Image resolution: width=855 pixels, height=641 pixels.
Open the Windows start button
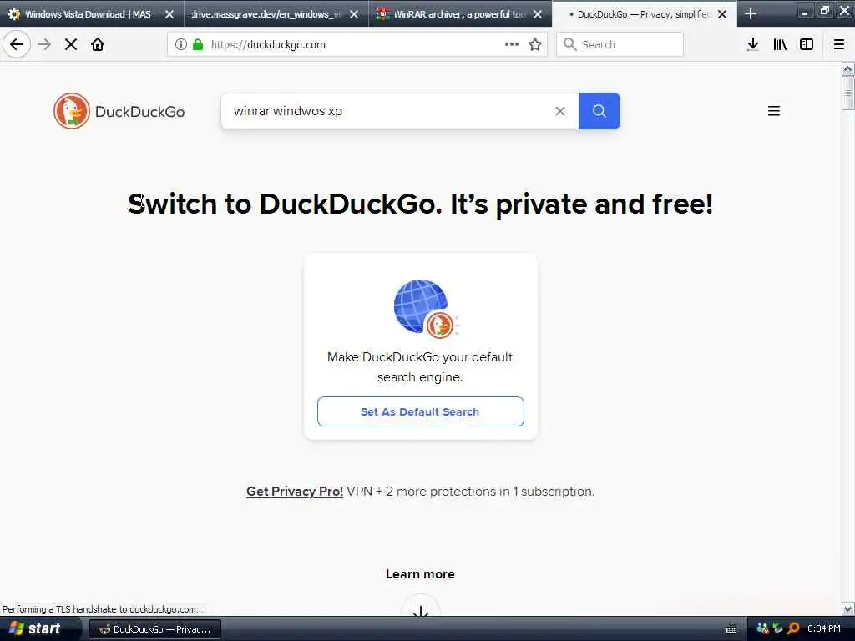tap(36, 628)
